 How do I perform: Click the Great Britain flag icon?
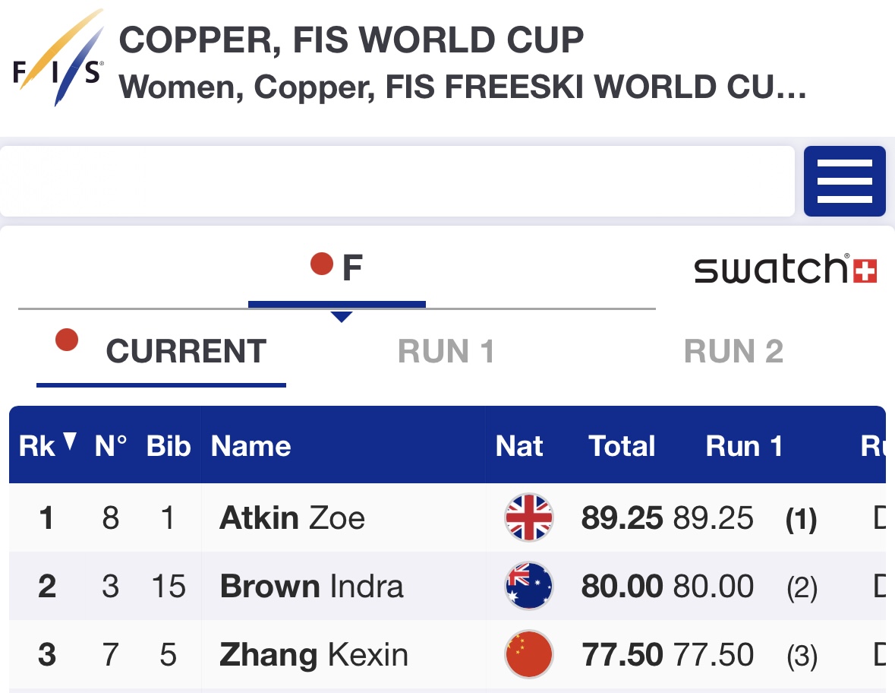pos(529,518)
